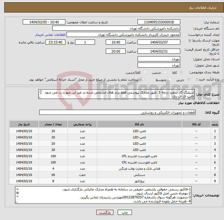The width and height of the screenshot is (224, 220).
Task: Click the buyer notes text area
Action: tap(103, 195)
